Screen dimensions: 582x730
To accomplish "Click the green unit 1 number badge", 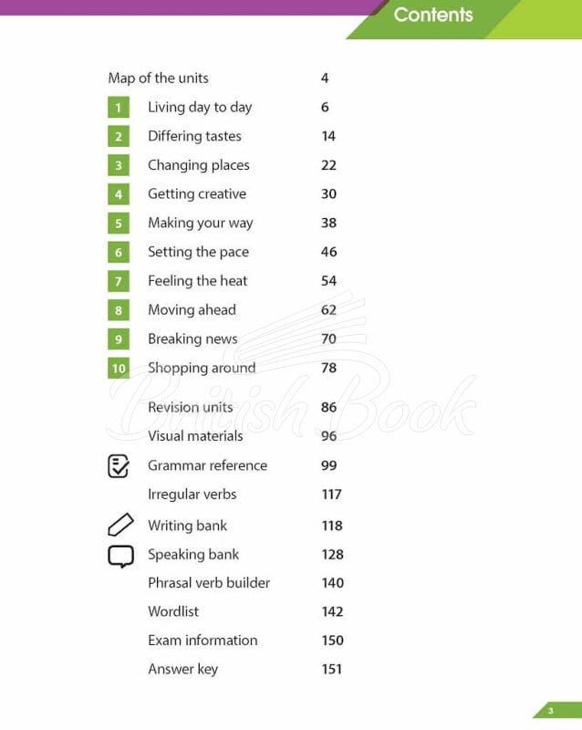I will tap(118, 108).
